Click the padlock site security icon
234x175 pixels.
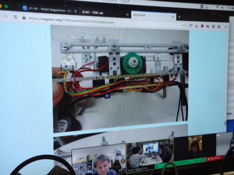[x=24, y=18]
